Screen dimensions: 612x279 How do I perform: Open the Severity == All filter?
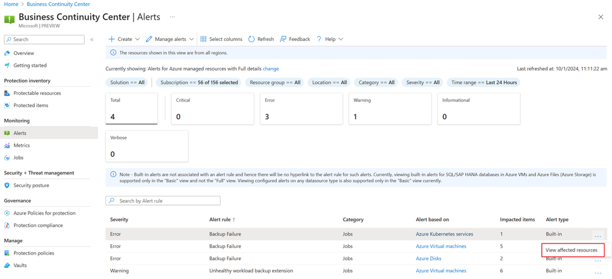(x=422, y=83)
